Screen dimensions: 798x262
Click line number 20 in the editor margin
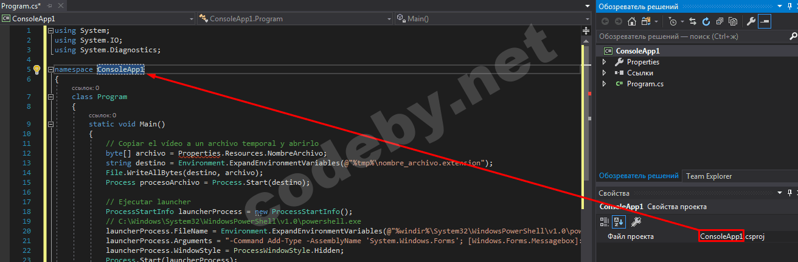point(27,231)
